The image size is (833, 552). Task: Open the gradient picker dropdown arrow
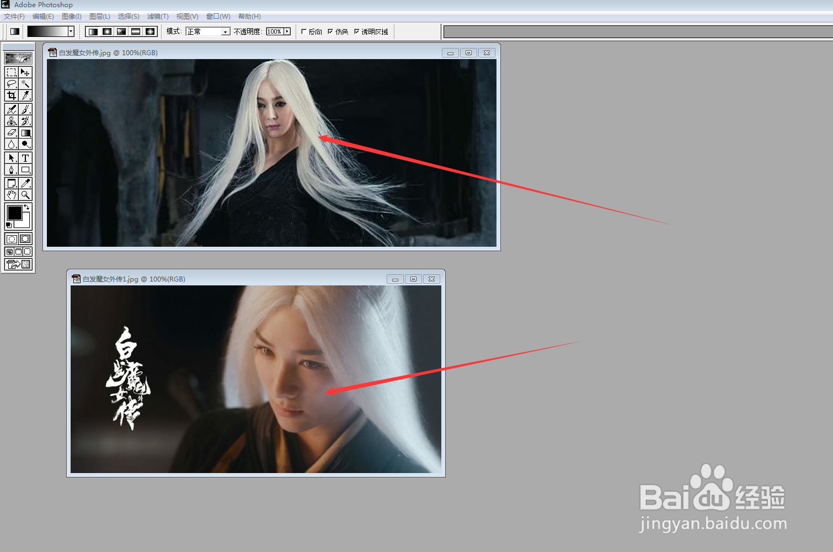pos(71,31)
